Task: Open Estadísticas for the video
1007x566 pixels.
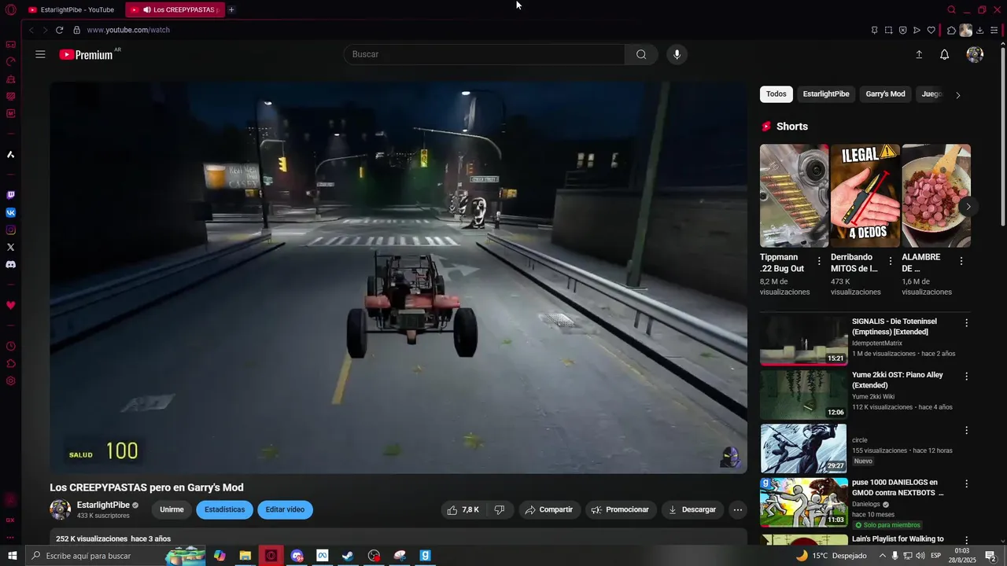Action: coord(224,509)
